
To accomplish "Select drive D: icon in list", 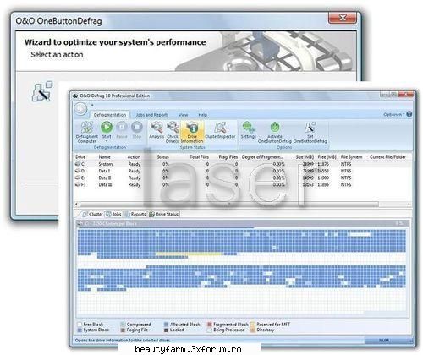I will (78, 171).
